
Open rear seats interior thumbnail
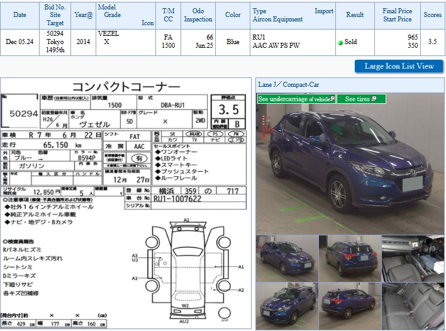(413, 306)
